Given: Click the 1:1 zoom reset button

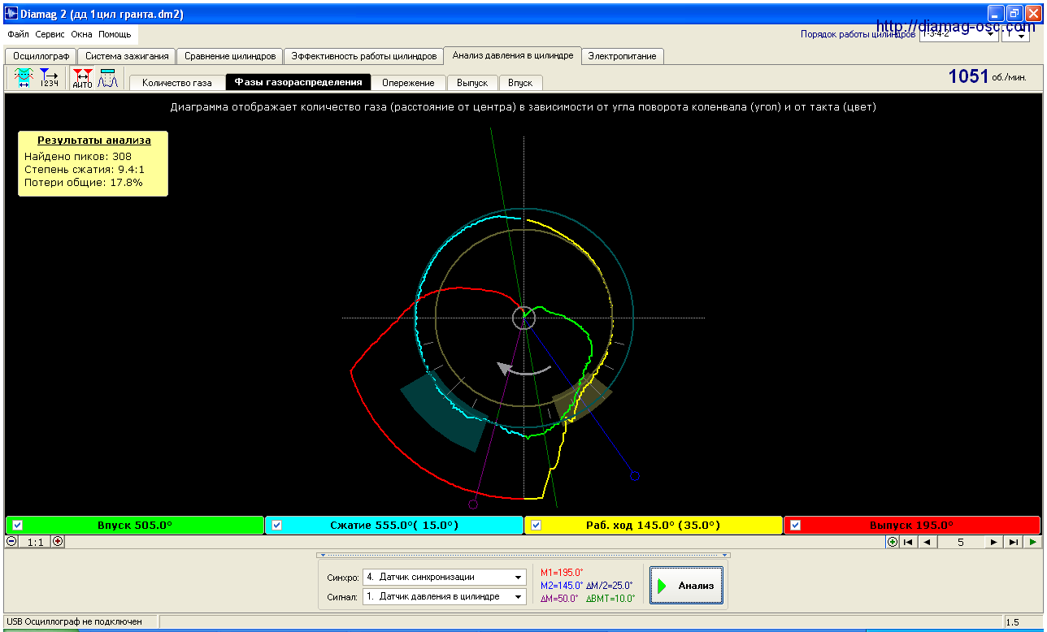Looking at the screenshot, I should tap(35, 541).
